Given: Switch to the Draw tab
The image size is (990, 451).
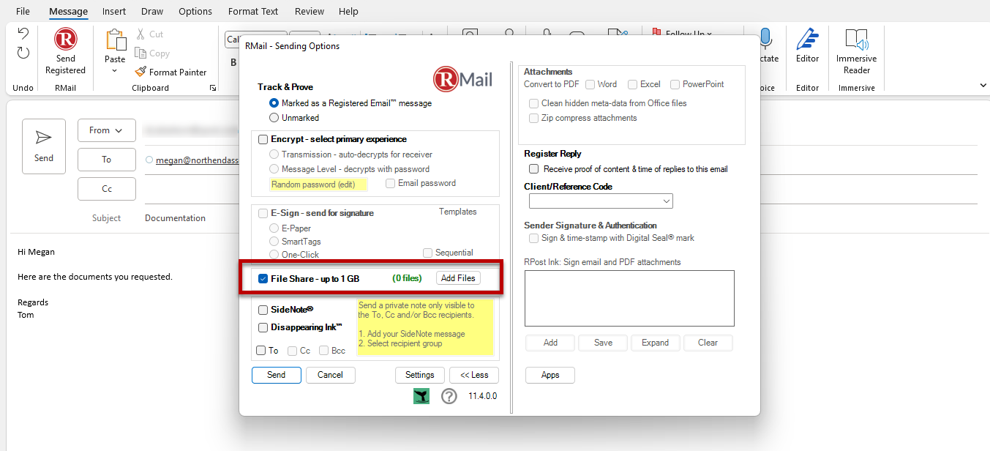Looking at the screenshot, I should pos(152,11).
